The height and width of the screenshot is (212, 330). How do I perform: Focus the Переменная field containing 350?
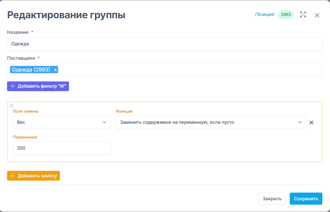point(62,148)
